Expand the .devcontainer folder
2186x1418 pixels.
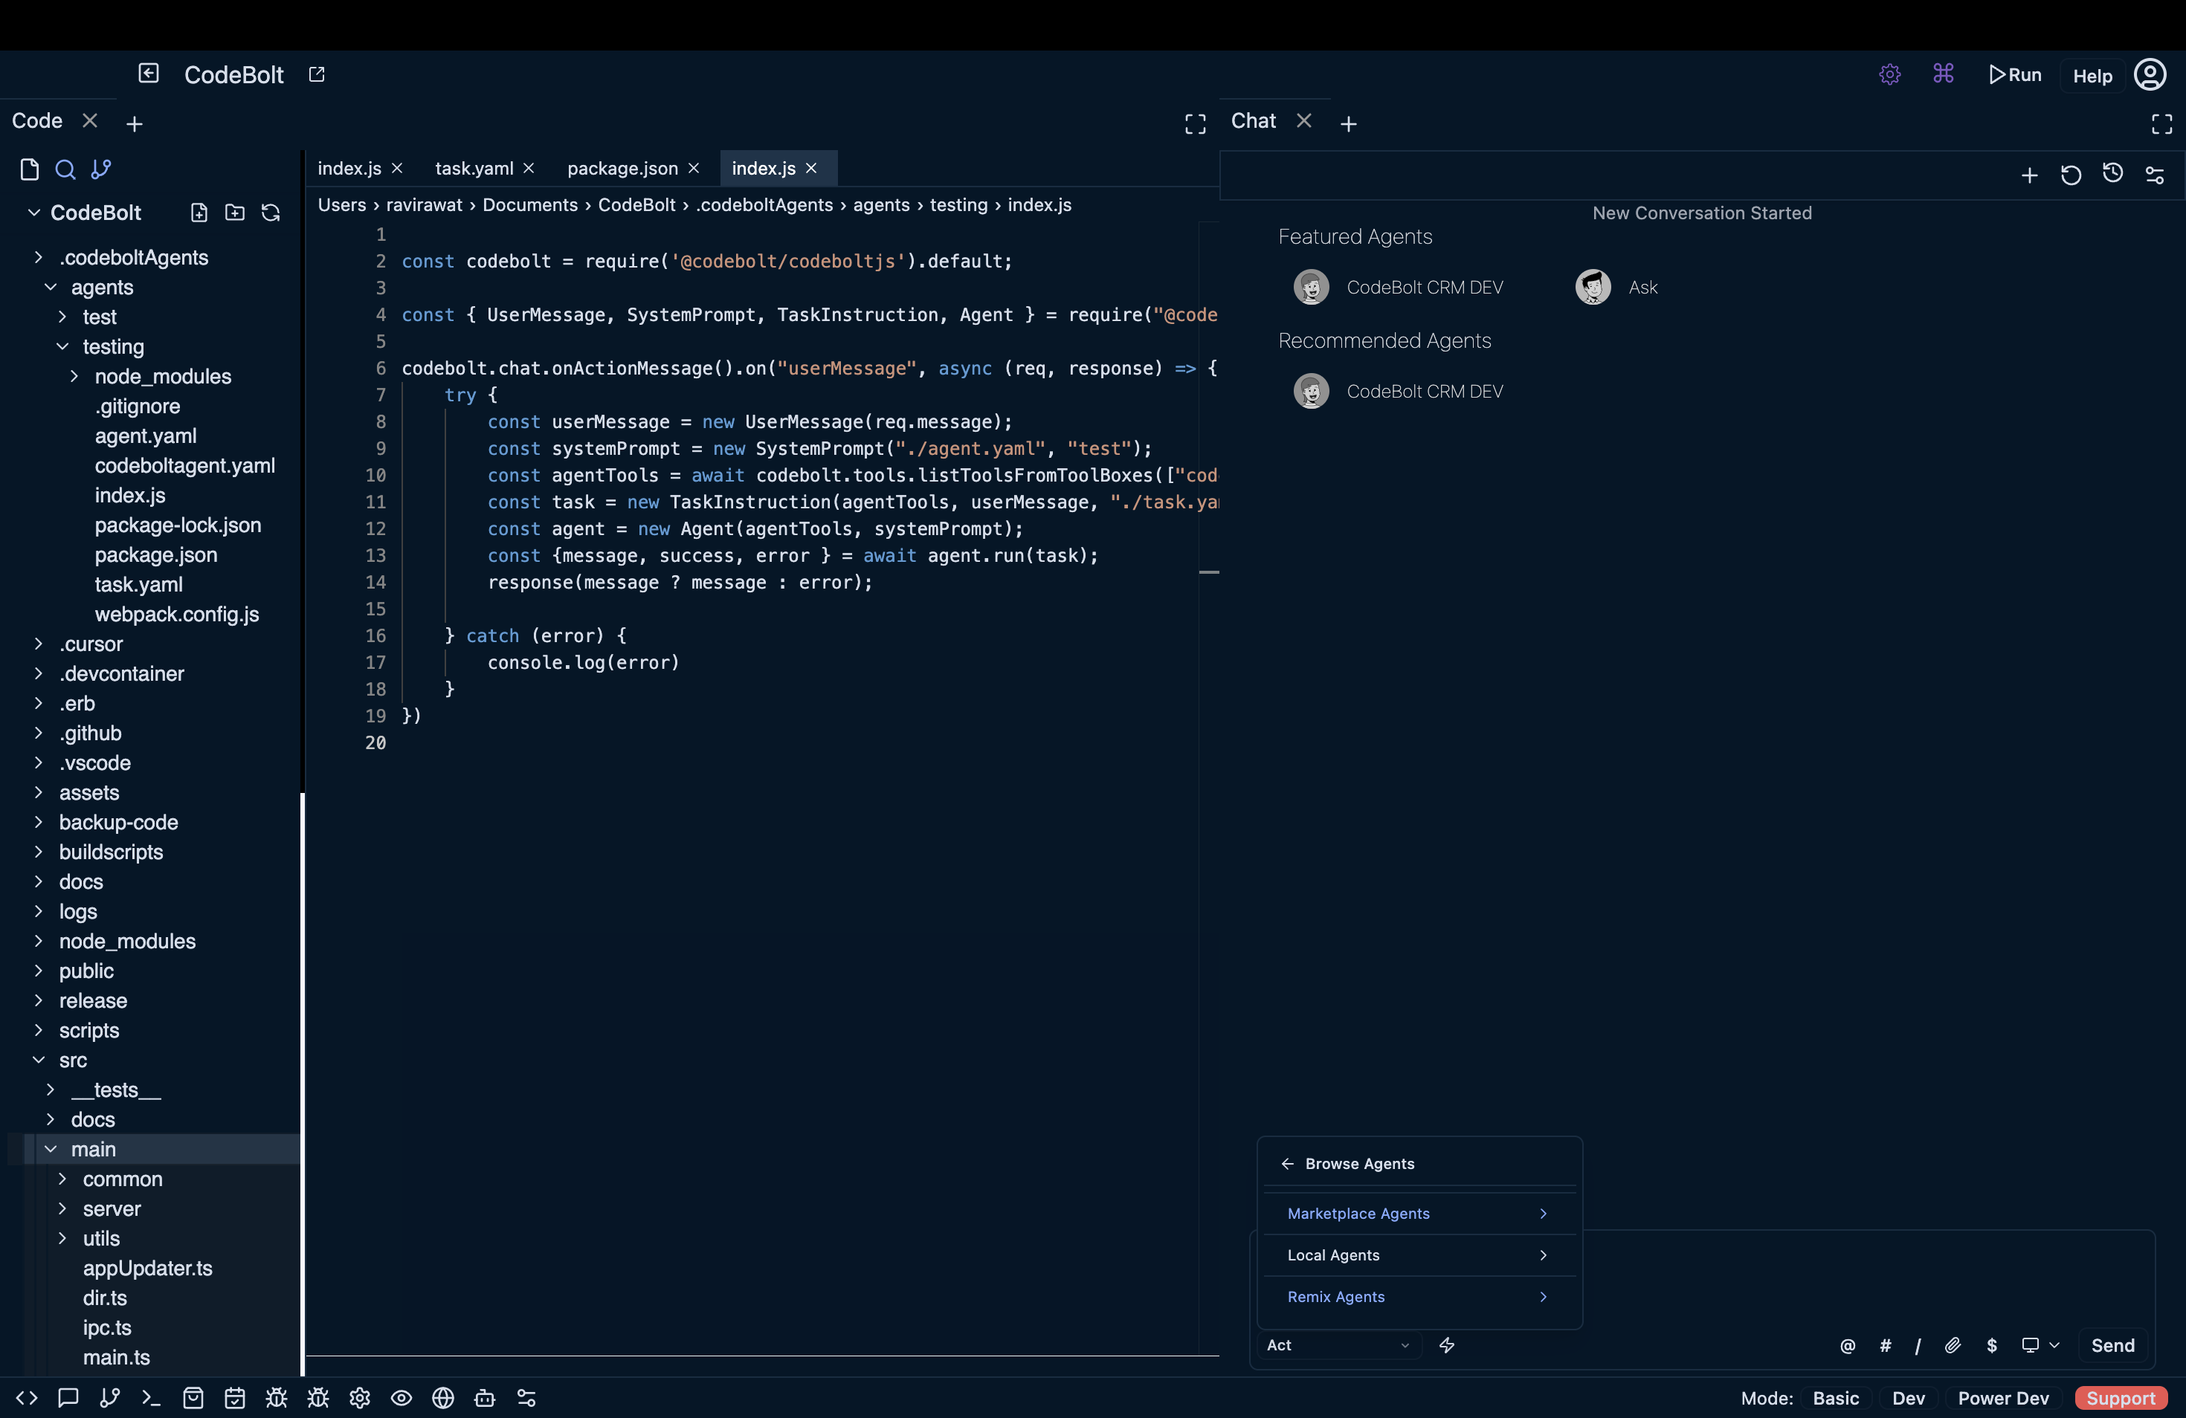tap(39, 673)
